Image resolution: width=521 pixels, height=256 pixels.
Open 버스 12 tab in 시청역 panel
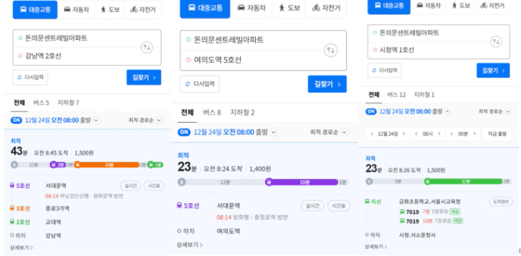pyautogui.click(x=397, y=95)
